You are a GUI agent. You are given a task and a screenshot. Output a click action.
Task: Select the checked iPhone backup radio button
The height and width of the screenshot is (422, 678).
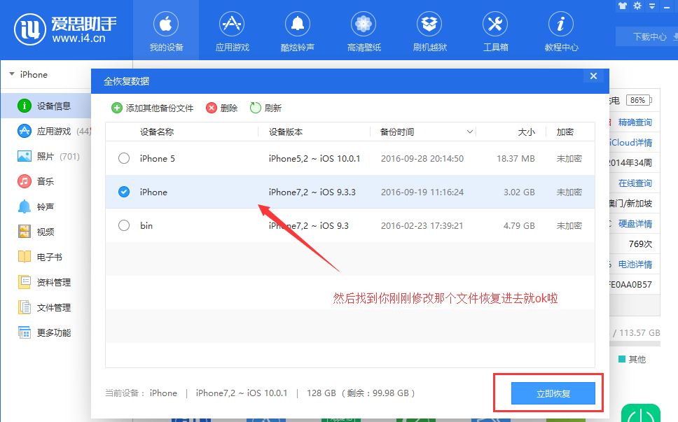[124, 192]
